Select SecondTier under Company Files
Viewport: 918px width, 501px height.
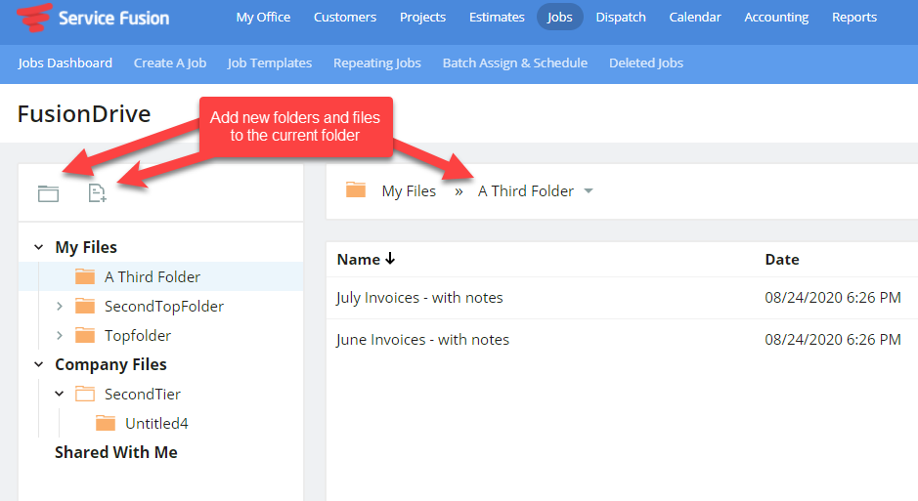click(x=143, y=394)
